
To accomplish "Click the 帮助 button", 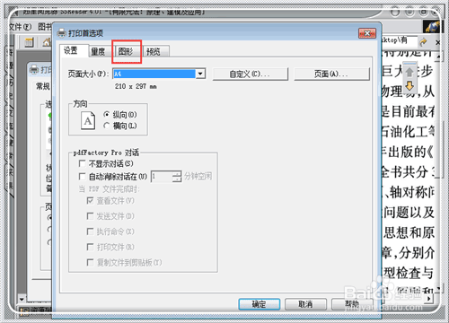I will [x=352, y=304].
